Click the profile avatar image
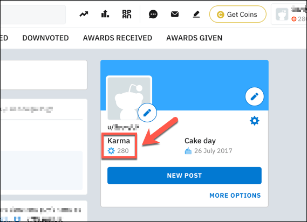 (129, 98)
